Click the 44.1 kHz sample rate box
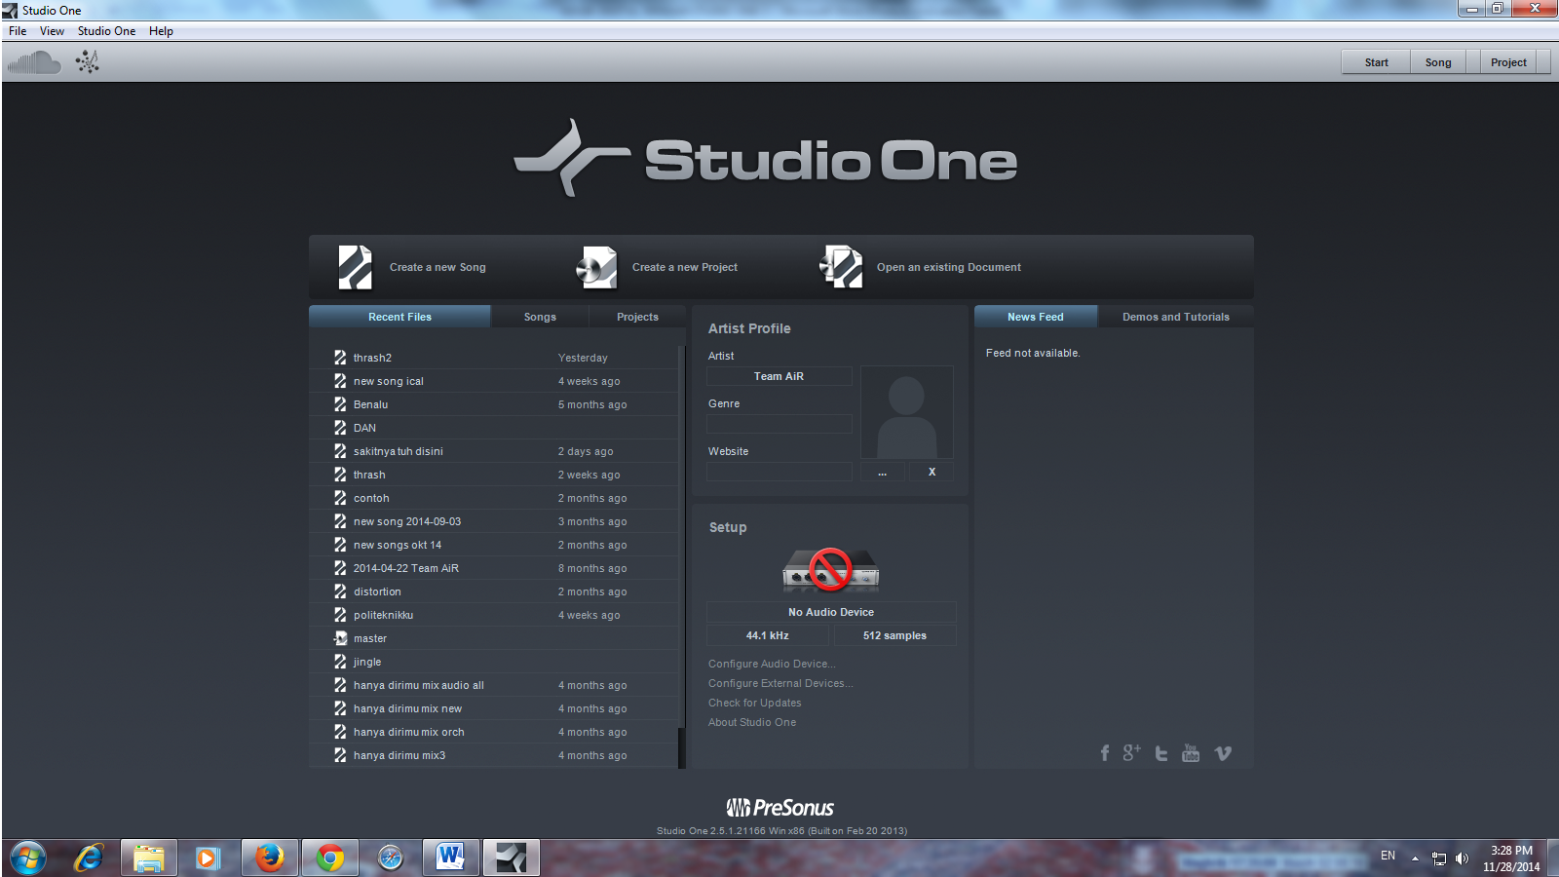 click(x=768, y=635)
